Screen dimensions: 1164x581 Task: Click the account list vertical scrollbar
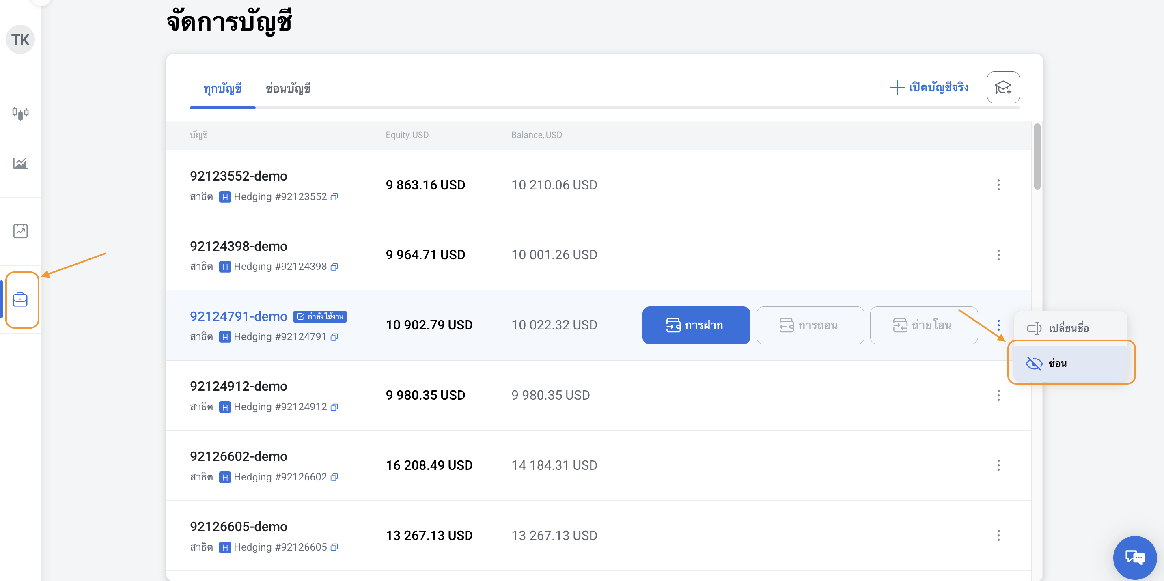[1037, 157]
